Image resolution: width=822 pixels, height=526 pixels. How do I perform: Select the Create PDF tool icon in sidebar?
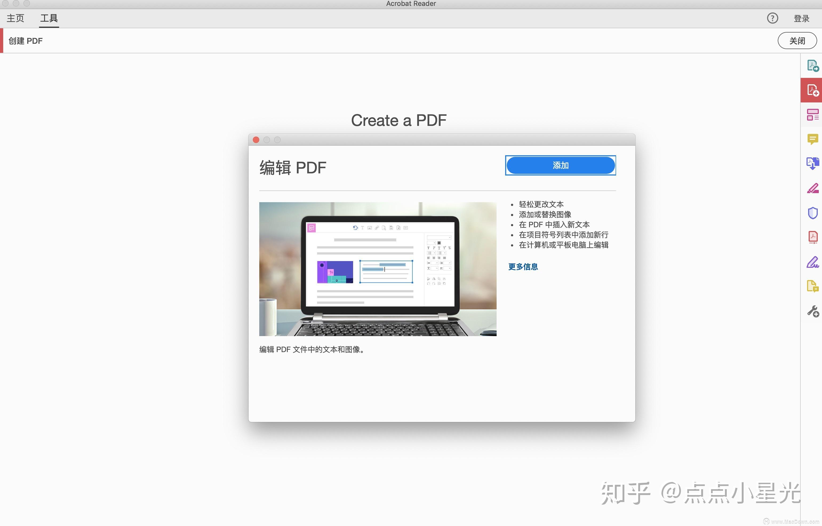tap(813, 90)
